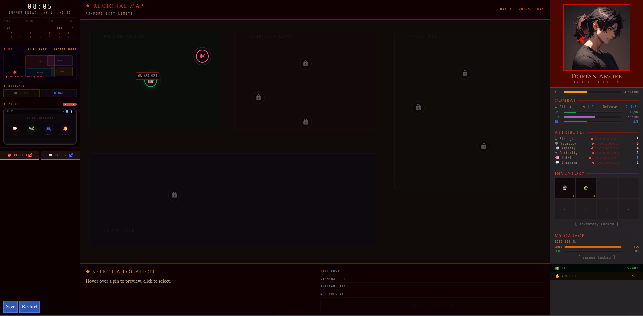Image resolution: width=643 pixels, height=316 pixels.
Task: Click the '415/1000' XP value
Action: 631,92
